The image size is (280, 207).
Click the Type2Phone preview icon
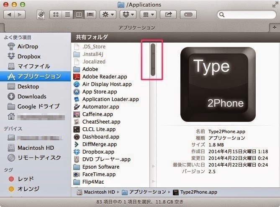[218, 84]
